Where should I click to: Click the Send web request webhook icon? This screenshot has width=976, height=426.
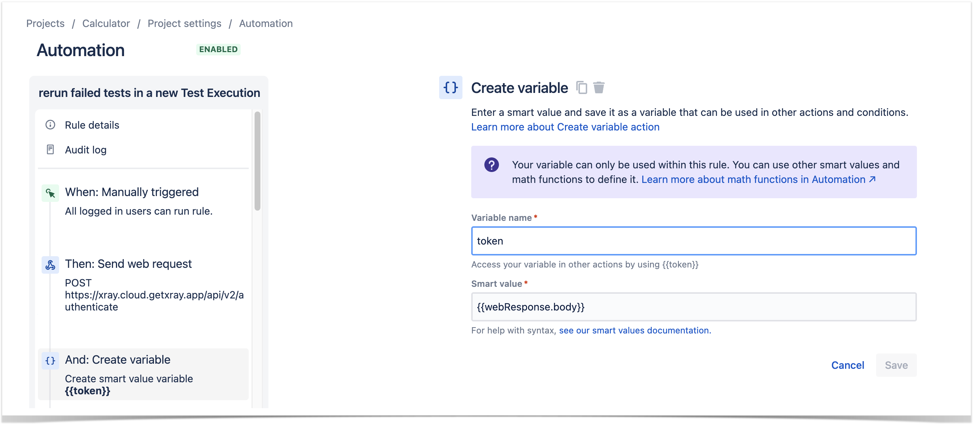50,265
